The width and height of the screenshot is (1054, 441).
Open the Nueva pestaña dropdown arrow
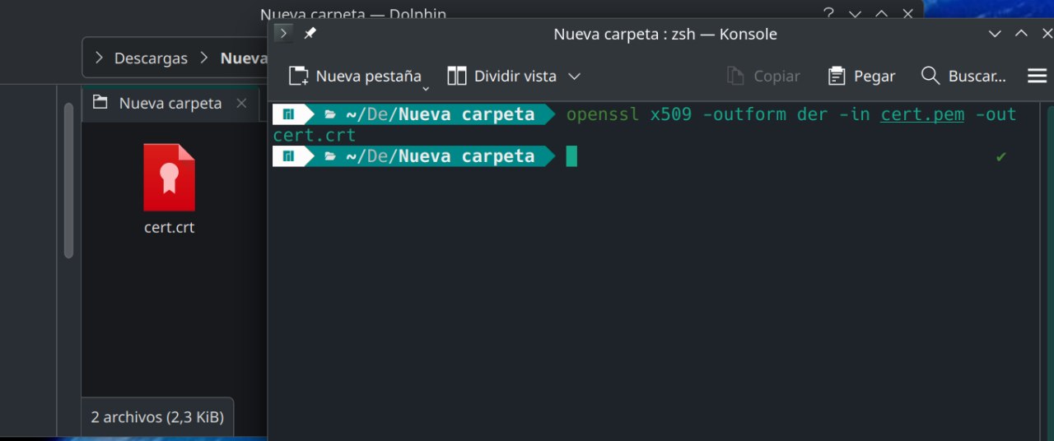pyautogui.click(x=426, y=88)
